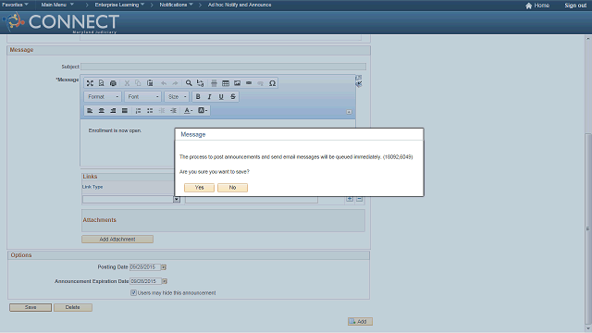Insert a hyperlink via Link icon
This screenshot has width=592, height=333.
coord(249,83)
